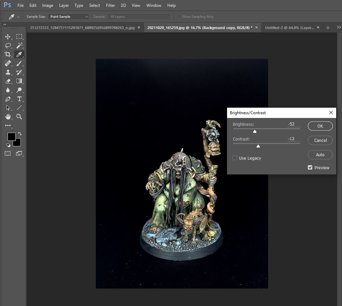The height and width of the screenshot is (306, 342).
Task: Click OK in Brightness/Contrast dialog
Action: (320, 126)
